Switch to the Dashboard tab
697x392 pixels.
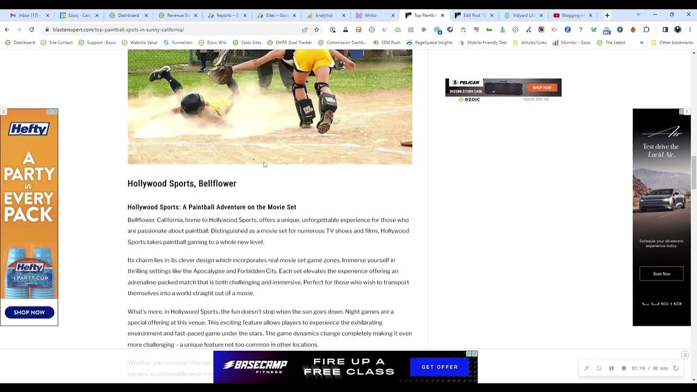coord(128,15)
